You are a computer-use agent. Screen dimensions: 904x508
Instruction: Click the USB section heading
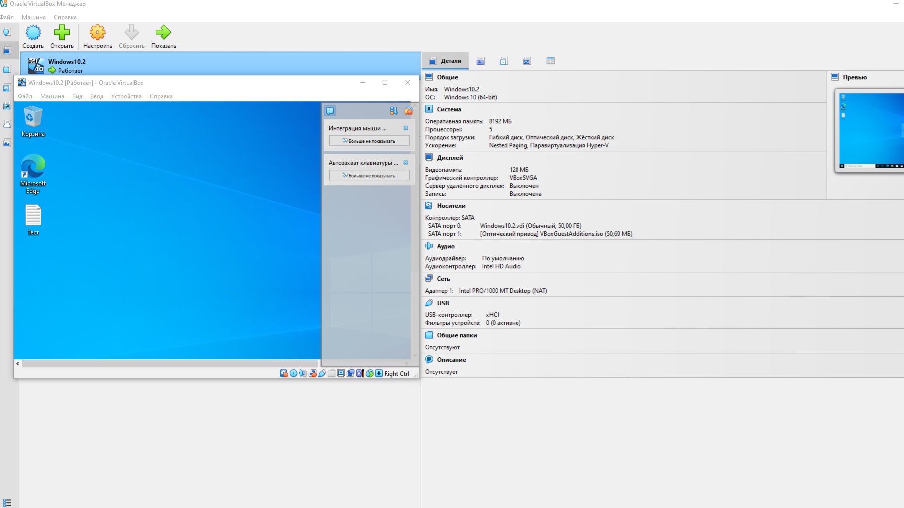443,303
